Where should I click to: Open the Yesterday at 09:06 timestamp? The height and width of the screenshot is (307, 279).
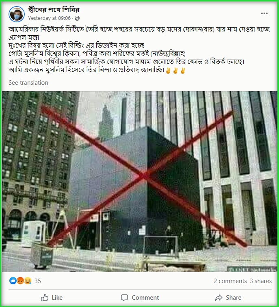click(x=49, y=18)
